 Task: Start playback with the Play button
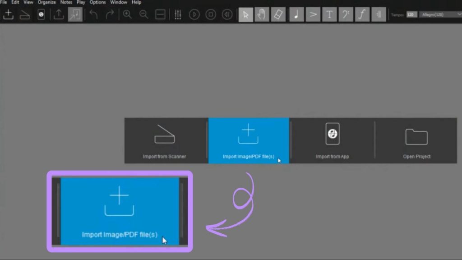click(x=194, y=14)
